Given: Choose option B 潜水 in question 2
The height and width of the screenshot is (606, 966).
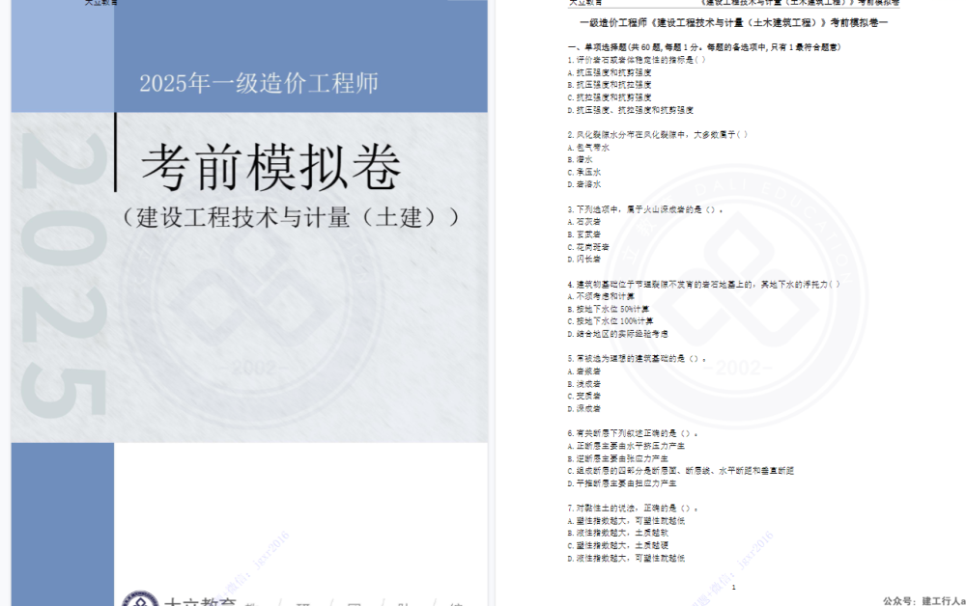Looking at the screenshot, I should point(583,159).
